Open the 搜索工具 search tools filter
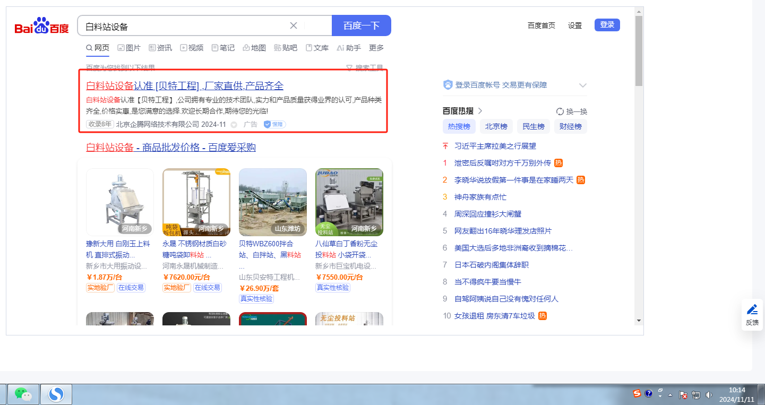The image size is (765, 405). (365, 68)
